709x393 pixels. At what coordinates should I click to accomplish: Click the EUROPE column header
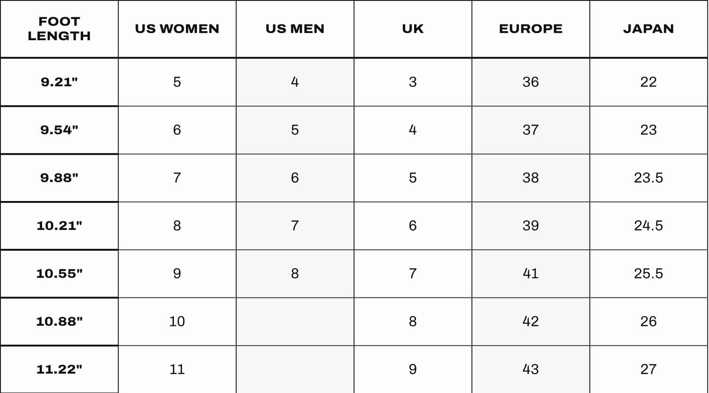click(x=531, y=29)
